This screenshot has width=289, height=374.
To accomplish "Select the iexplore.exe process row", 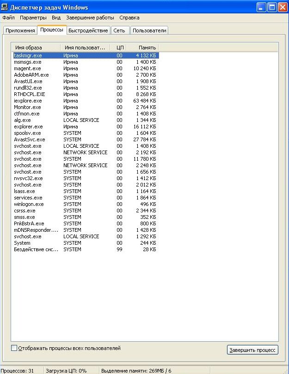I will pos(28,101).
